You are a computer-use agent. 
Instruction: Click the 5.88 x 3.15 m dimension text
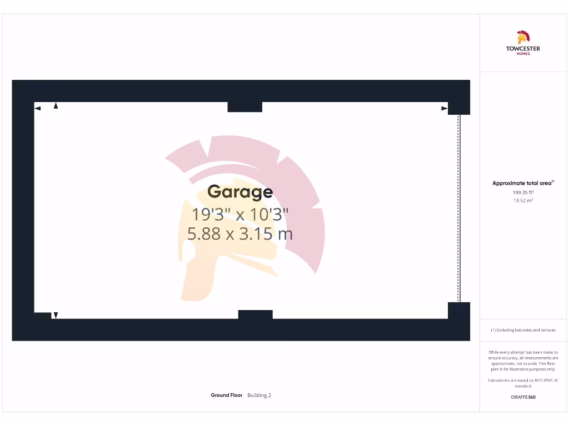point(240,234)
